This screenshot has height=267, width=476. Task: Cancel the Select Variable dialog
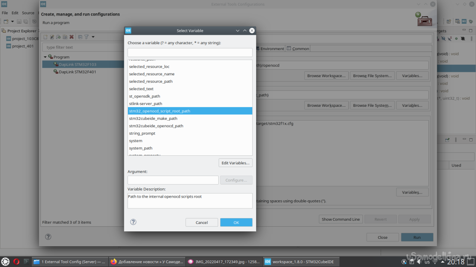tap(202, 222)
